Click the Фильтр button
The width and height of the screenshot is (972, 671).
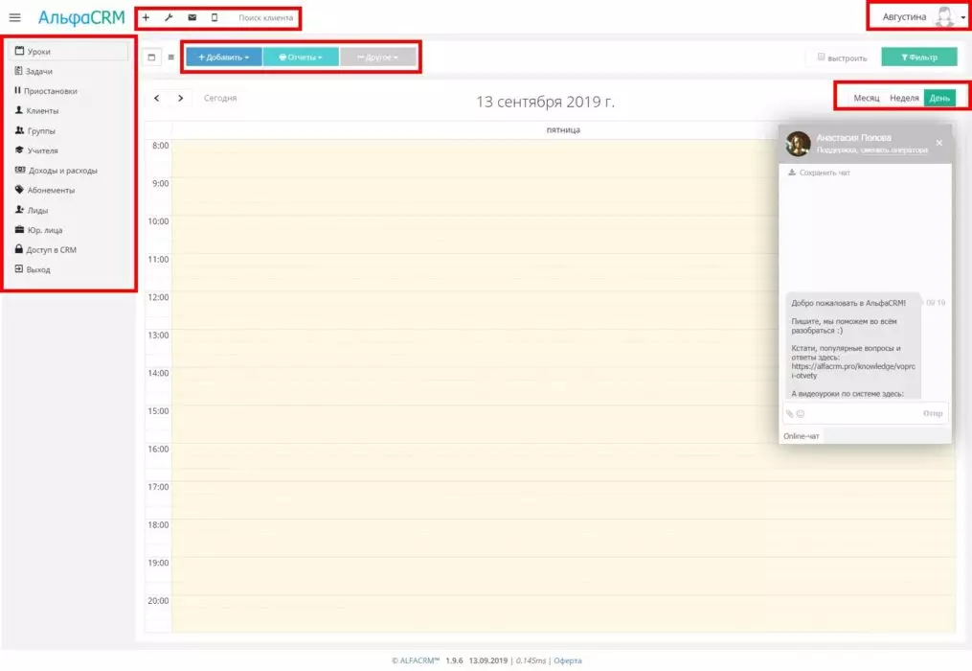919,58
